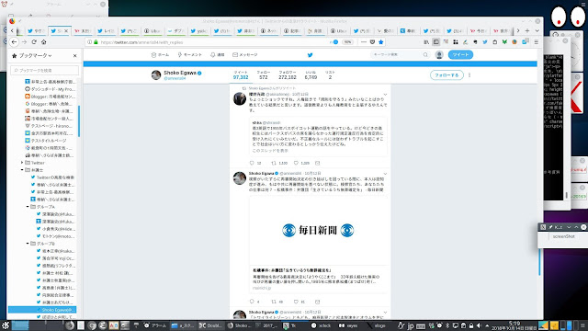The height and width of the screenshot is (331, 588).
Task: Select the Shoko Egawa bookmark entry
Action: tap(42, 310)
